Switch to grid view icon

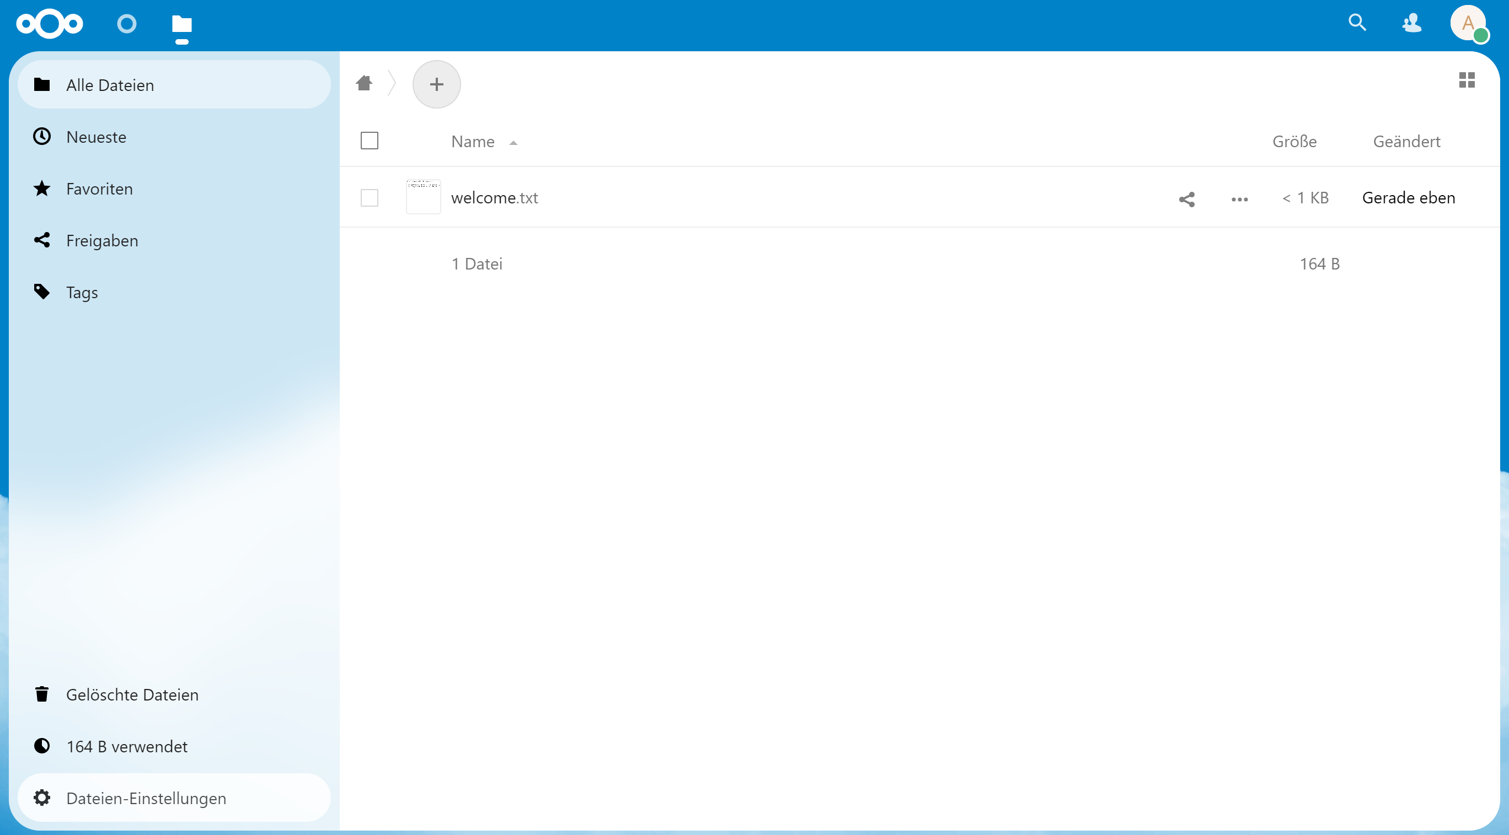[1467, 80]
